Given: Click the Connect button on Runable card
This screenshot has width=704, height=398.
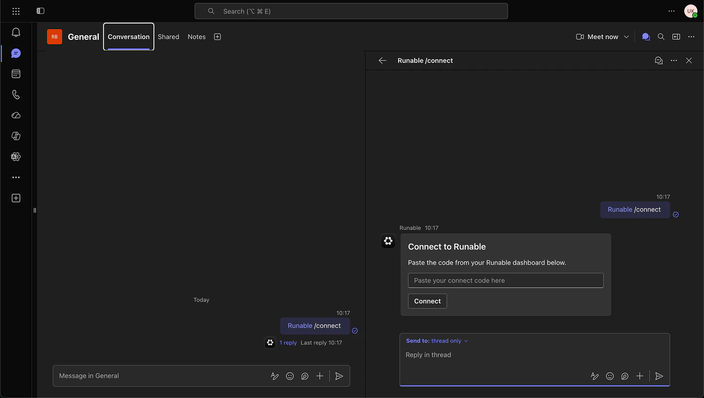Looking at the screenshot, I should [427, 301].
